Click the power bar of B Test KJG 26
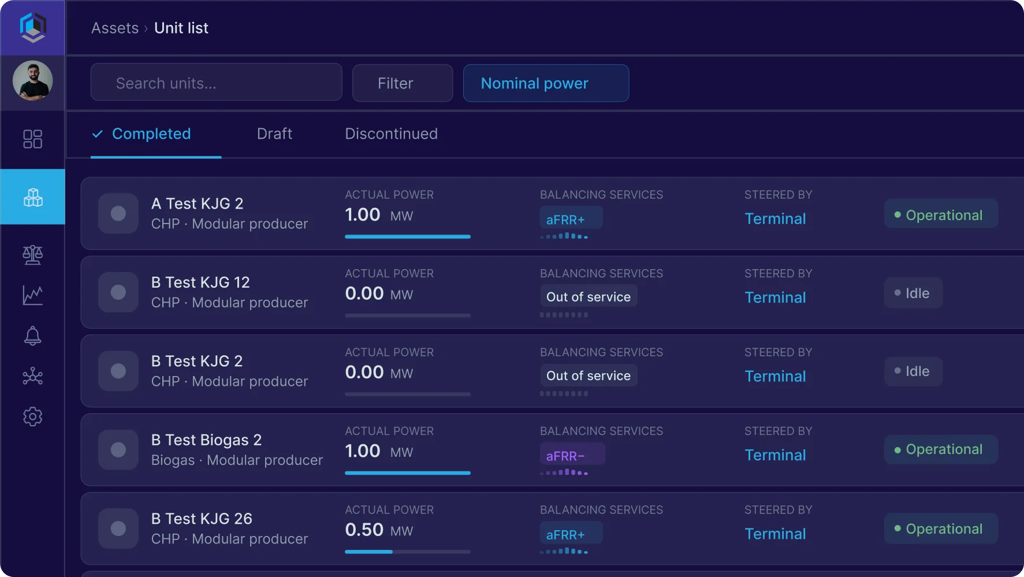 pyautogui.click(x=408, y=552)
